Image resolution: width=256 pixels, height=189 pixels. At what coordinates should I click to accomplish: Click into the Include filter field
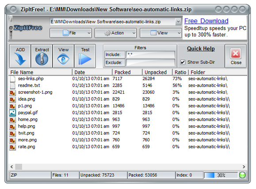pos(150,54)
